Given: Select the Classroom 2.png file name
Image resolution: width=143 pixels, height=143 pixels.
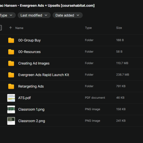Looking at the screenshot, I should (31, 121).
